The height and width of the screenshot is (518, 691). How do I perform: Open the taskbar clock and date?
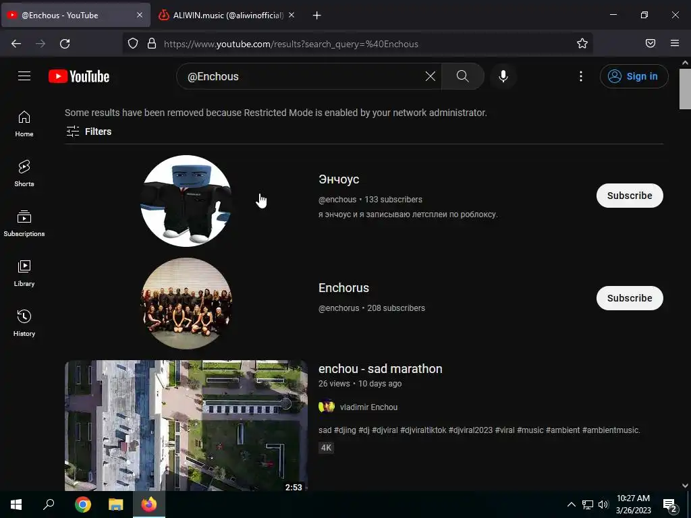633,505
